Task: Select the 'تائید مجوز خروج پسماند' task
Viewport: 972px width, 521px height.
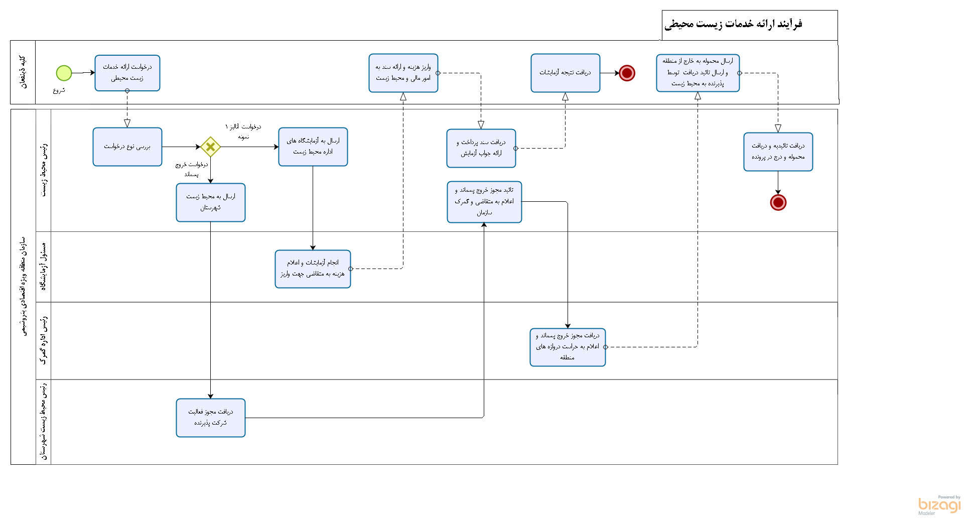Action: coord(484,202)
